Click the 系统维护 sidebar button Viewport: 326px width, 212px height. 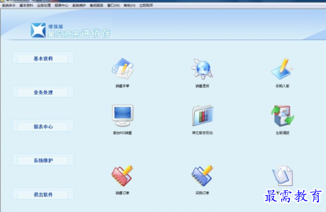(x=43, y=160)
